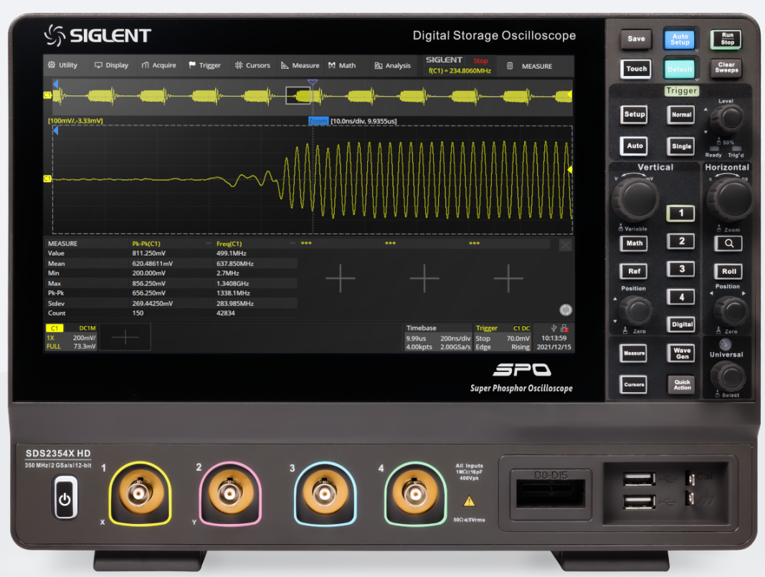
Task: Select Single trigger mode
Action: tap(681, 146)
